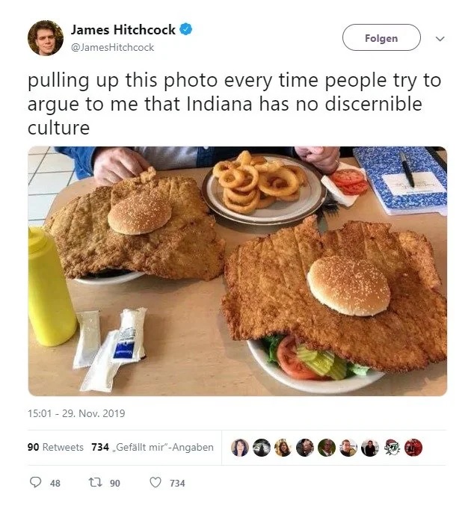Like the tweet with the heart icon
Image resolution: width=474 pixels, height=506 pixels.
[x=156, y=482]
